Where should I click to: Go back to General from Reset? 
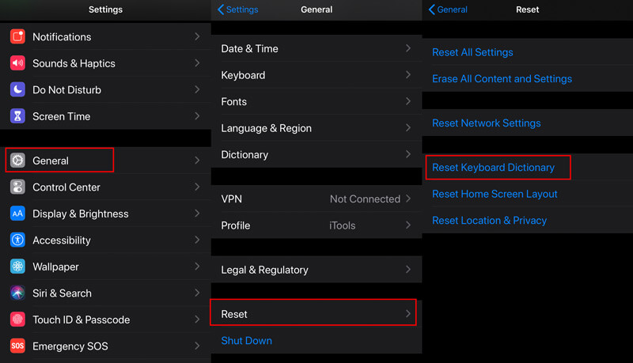tap(448, 9)
